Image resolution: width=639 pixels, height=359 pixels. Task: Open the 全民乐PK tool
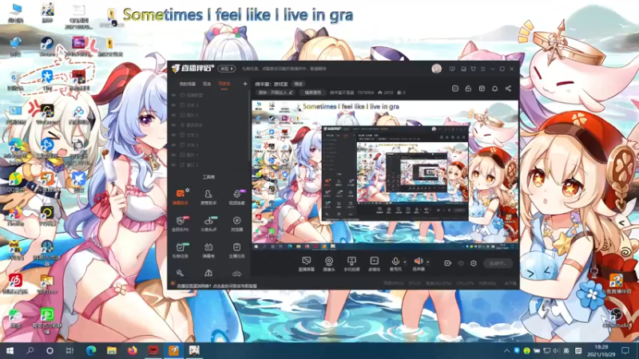pyautogui.click(x=181, y=223)
